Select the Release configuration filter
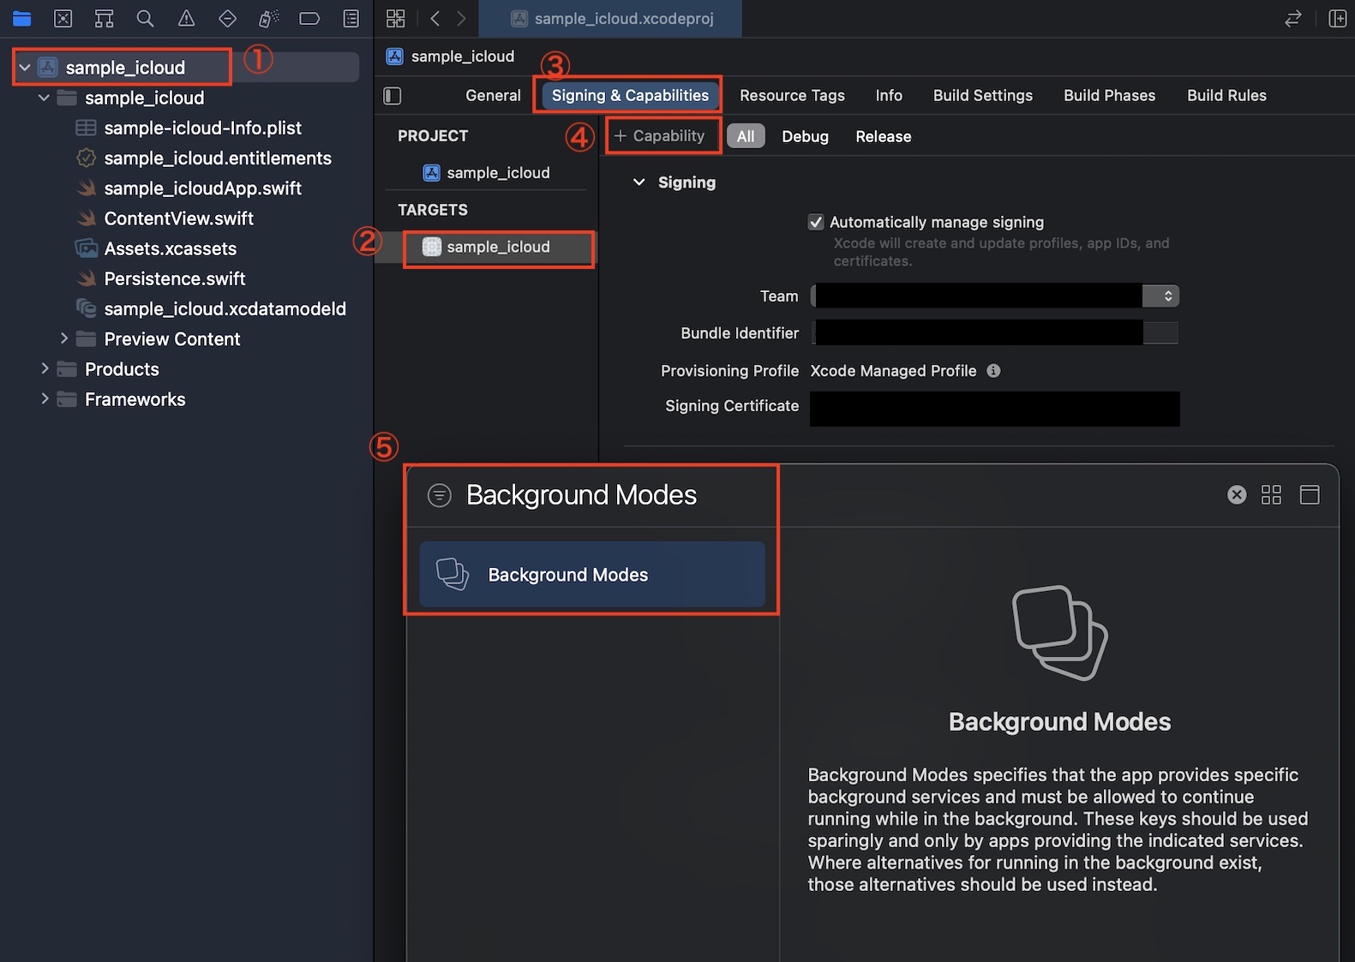The height and width of the screenshot is (962, 1355). 883,136
